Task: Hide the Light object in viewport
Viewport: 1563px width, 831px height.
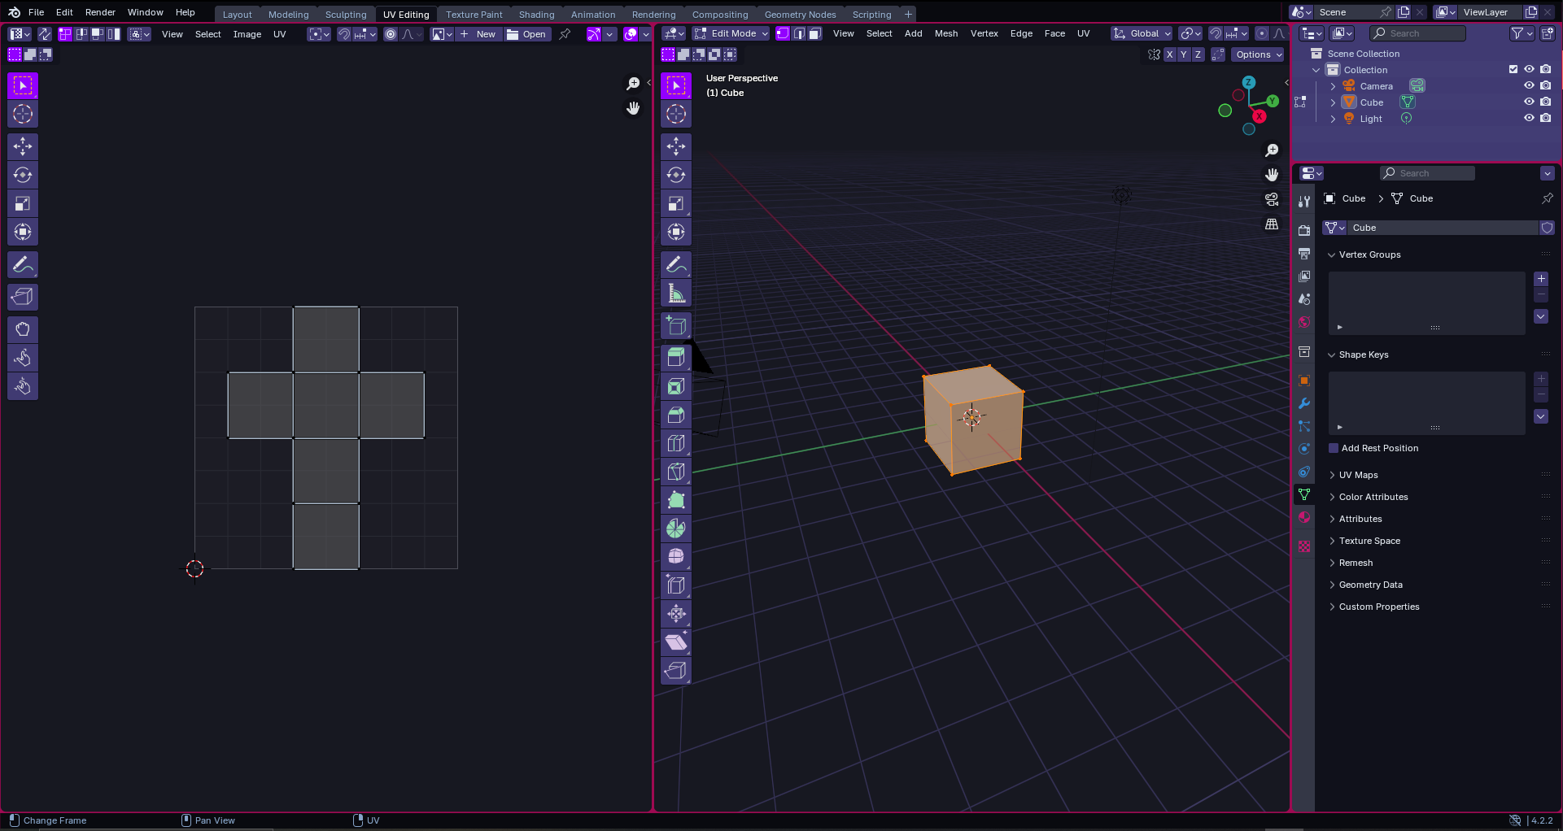Action: [1529, 118]
